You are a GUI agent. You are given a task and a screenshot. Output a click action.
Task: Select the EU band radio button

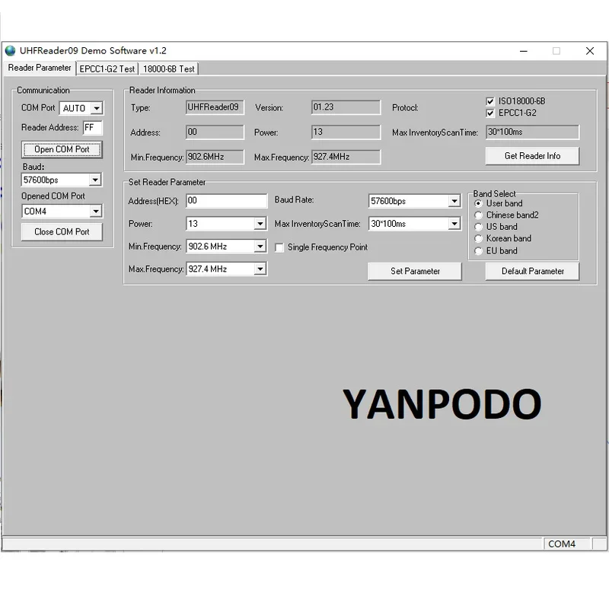pos(478,251)
